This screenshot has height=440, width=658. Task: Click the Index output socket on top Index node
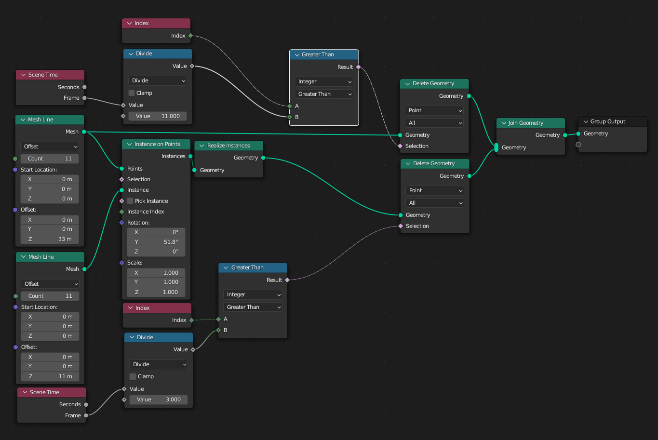coord(191,36)
